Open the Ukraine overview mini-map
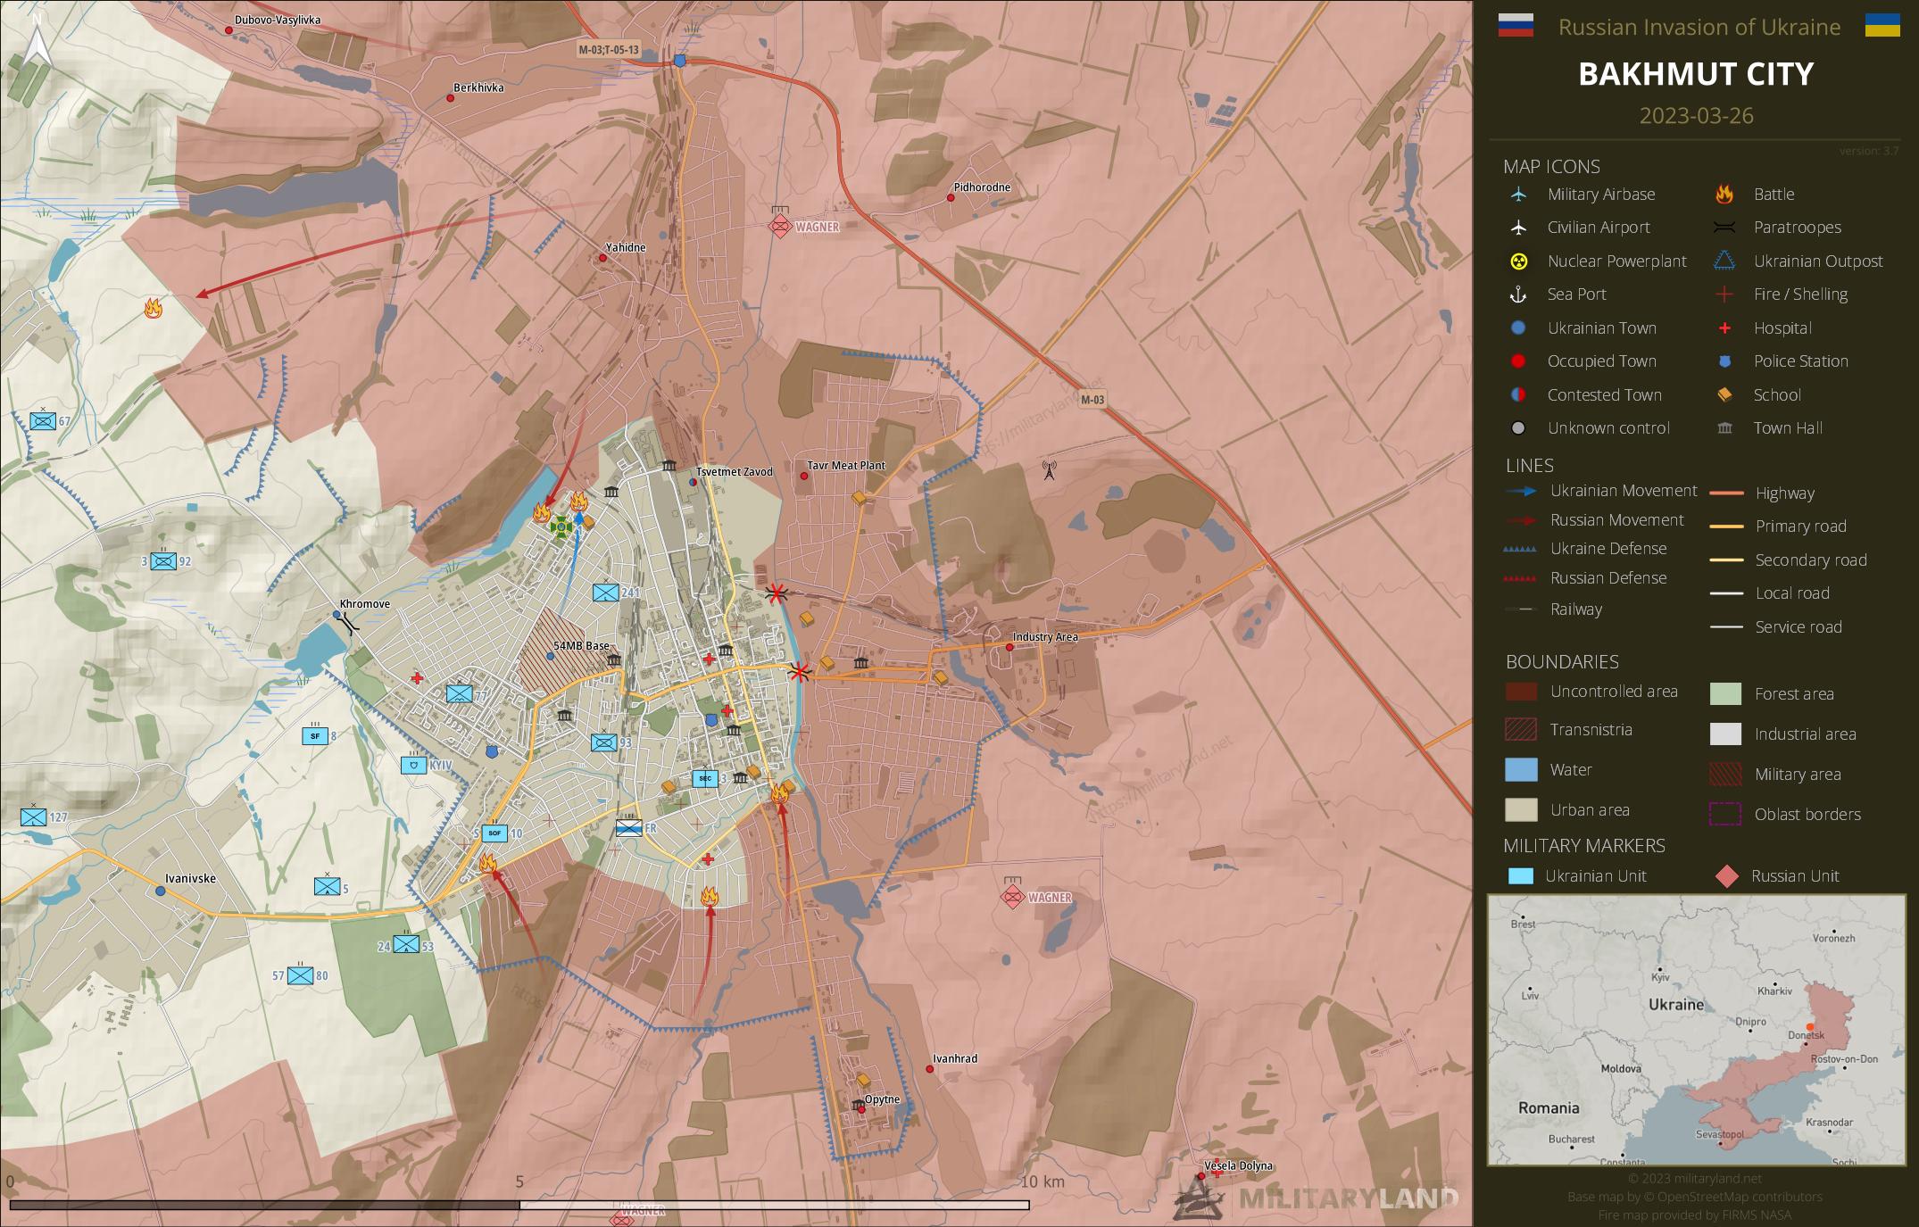1919x1227 pixels. point(1696,1030)
